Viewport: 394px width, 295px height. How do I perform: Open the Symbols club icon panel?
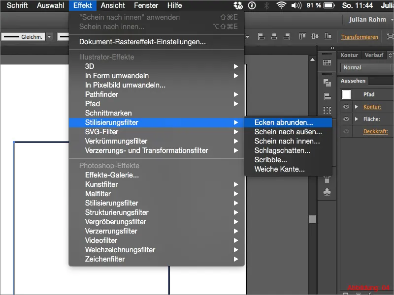[327, 192]
